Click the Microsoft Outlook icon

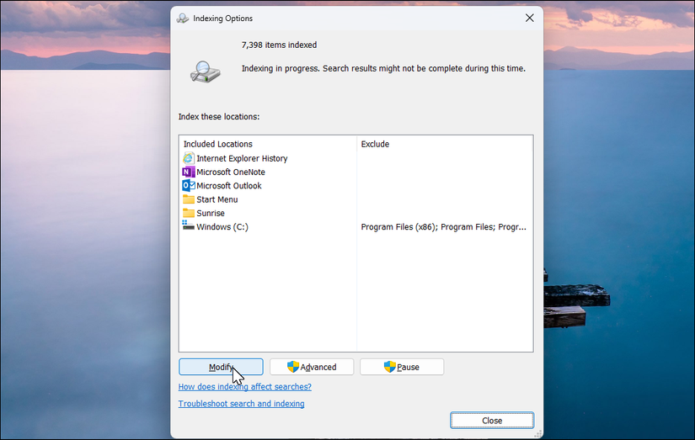point(189,185)
